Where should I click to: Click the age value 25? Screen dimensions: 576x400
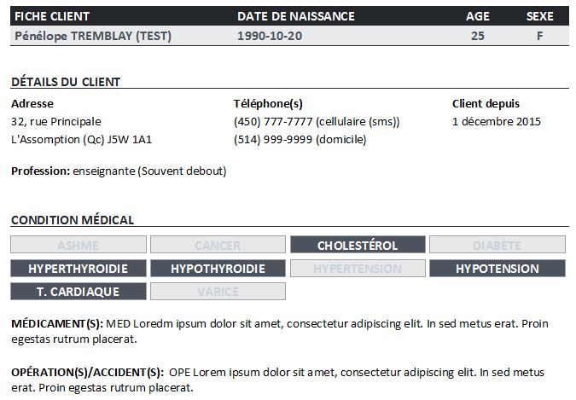477,36
